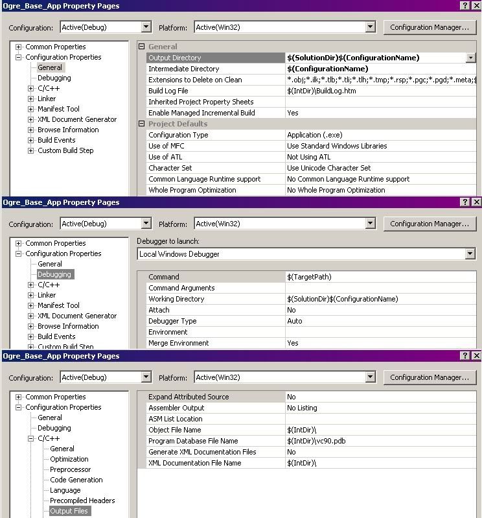
Task: Select the highlighted Debugging tree item in the Debugging window
Action: click(x=54, y=274)
